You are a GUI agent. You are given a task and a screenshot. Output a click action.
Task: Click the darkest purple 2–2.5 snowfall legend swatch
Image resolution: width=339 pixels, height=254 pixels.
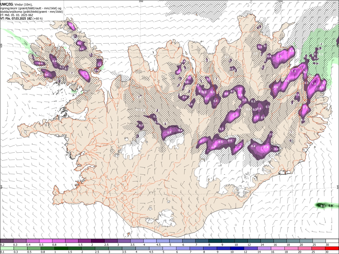tap(98, 241)
